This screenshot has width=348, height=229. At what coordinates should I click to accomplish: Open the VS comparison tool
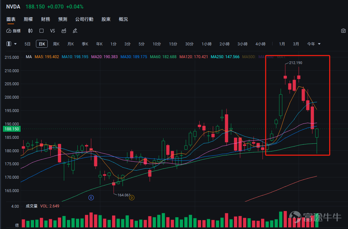click(x=53, y=31)
